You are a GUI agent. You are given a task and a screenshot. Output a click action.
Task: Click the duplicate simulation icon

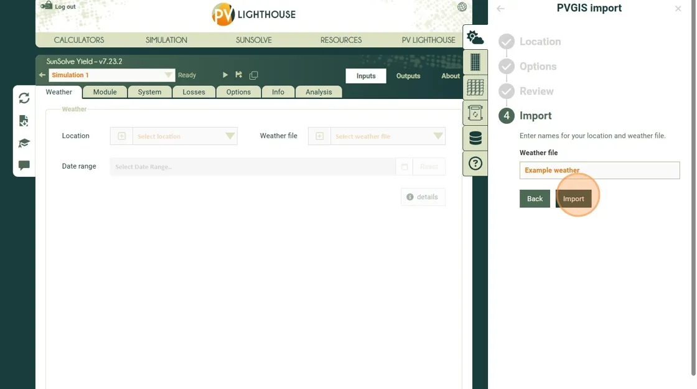click(x=254, y=75)
